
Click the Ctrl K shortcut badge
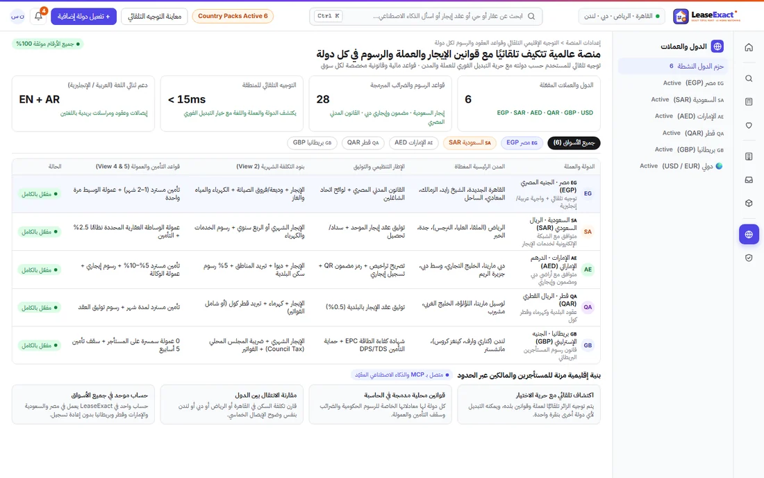[x=328, y=16]
